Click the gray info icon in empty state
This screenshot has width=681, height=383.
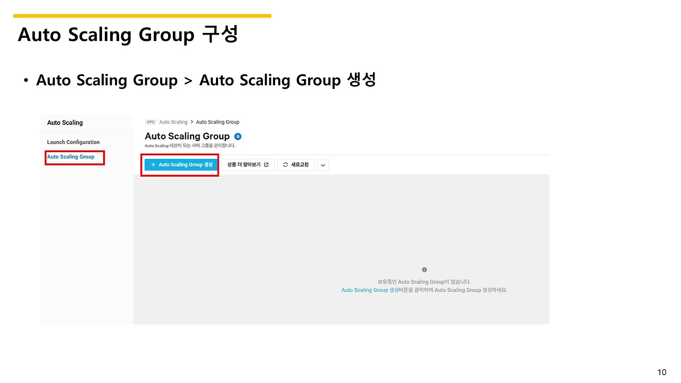tap(424, 270)
